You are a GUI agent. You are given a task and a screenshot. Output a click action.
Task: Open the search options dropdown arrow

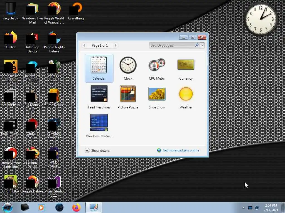pos(202,45)
